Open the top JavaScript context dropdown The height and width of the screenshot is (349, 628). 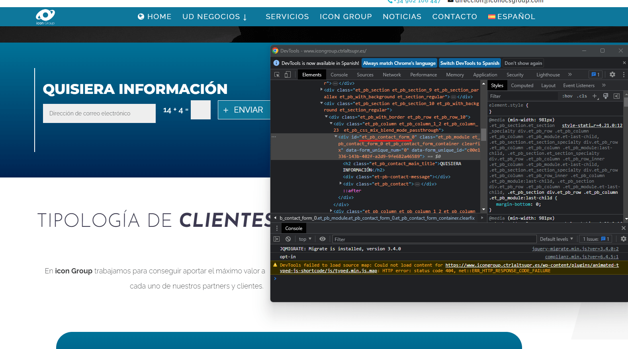pos(305,239)
